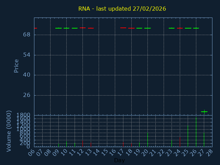Viewport: 220px width, 165px height.
Task: Click the green volume bar on day 09
Action: click(x=58, y=145)
